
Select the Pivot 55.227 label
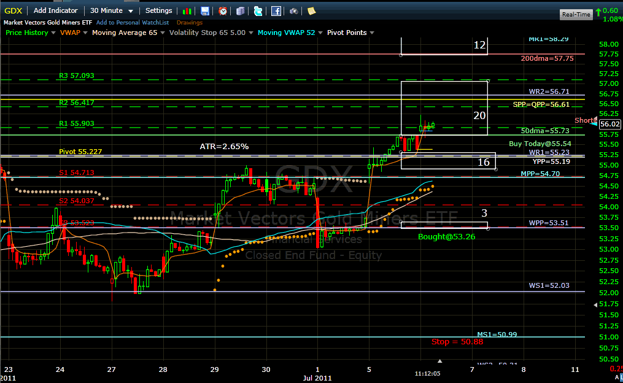pyautogui.click(x=80, y=152)
